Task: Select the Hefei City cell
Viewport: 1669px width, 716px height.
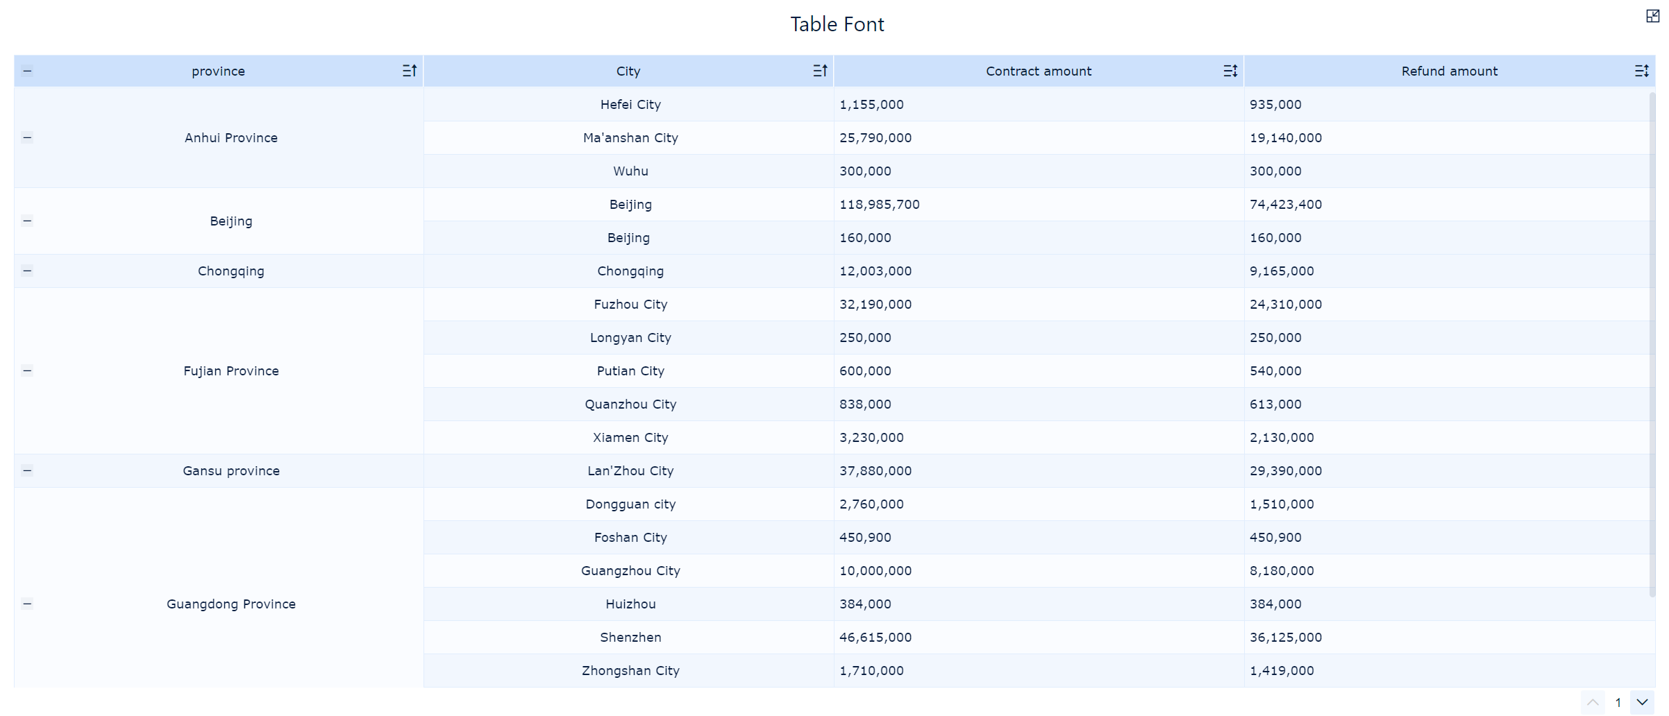Action: [x=630, y=104]
